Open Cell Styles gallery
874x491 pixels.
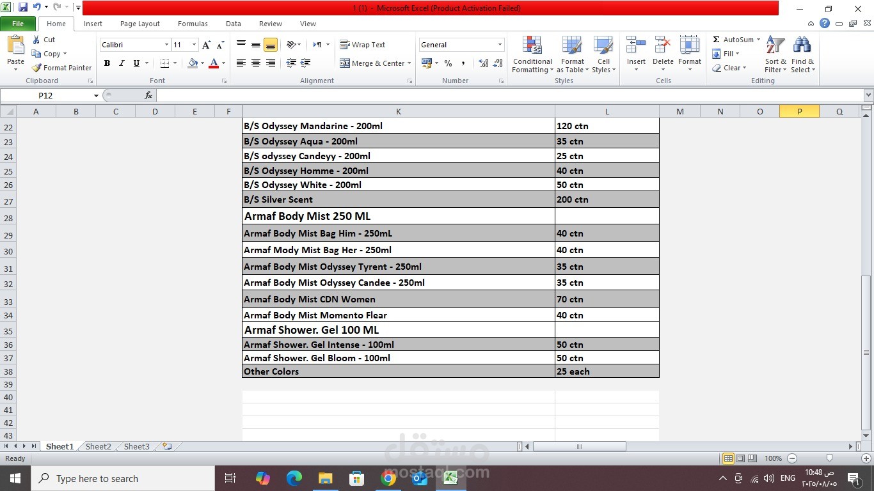click(x=603, y=55)
